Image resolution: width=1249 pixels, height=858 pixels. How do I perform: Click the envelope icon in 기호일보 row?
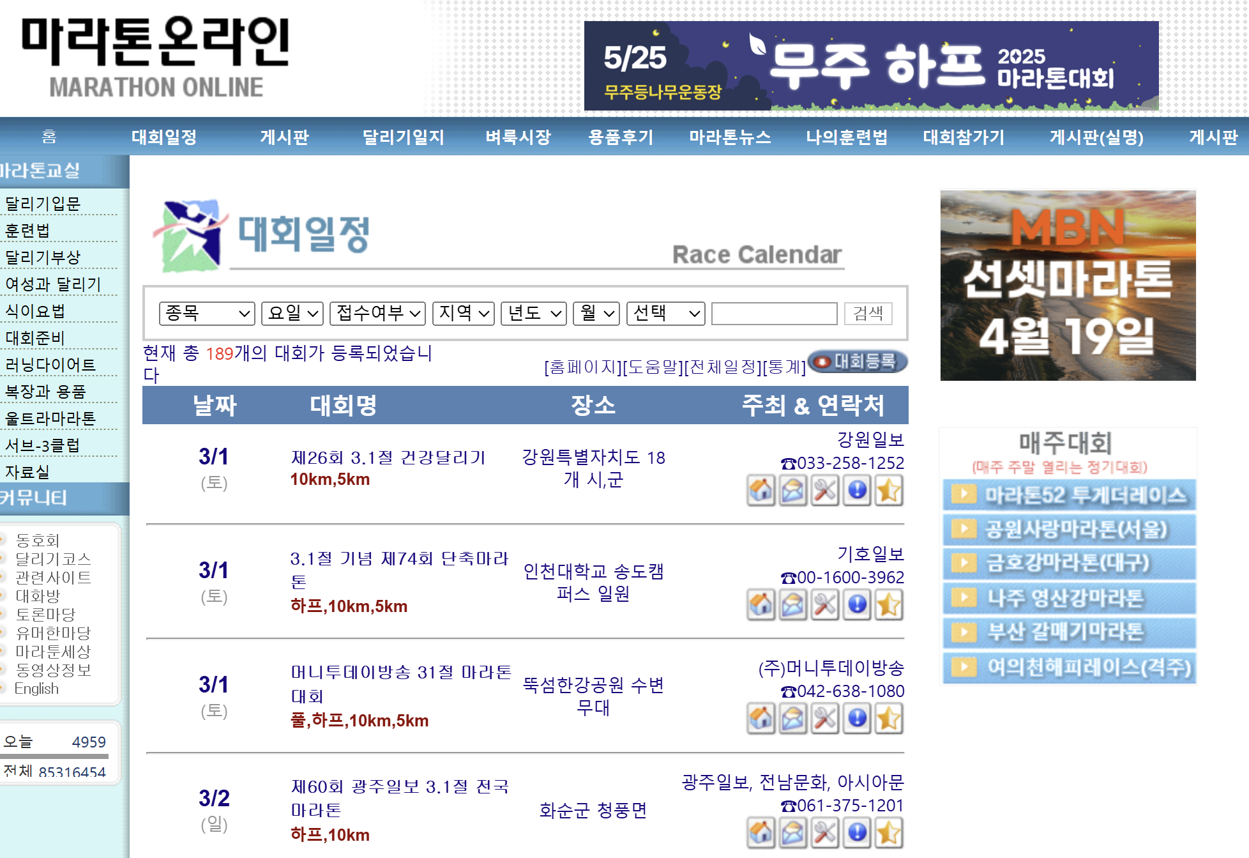[792, 605]
